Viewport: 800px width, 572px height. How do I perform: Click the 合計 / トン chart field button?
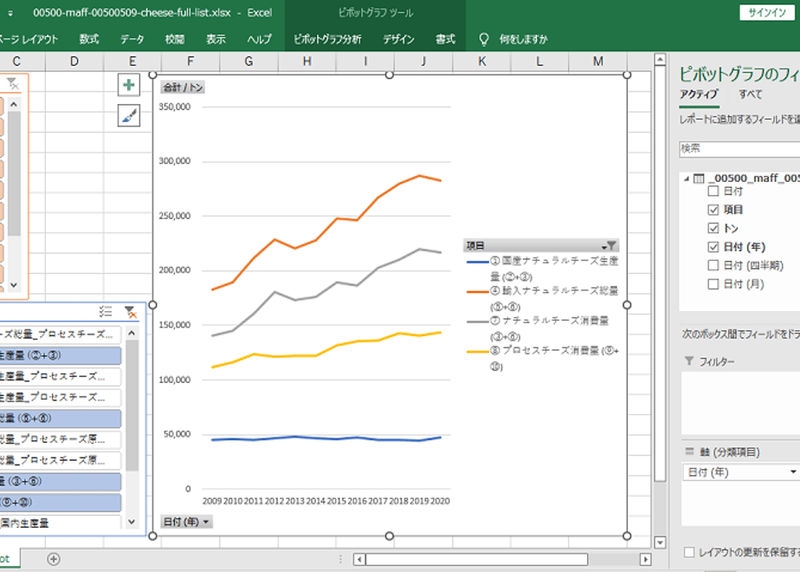183,88
